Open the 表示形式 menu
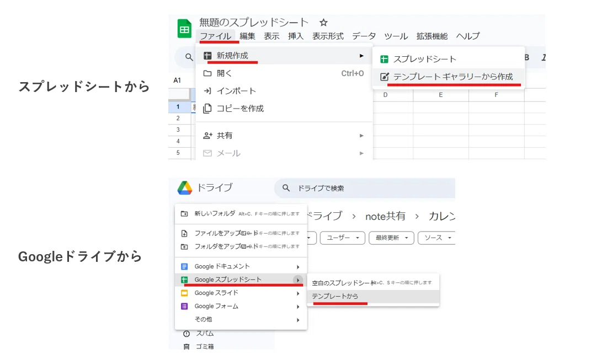602x360 pixels. pos(328,36)
